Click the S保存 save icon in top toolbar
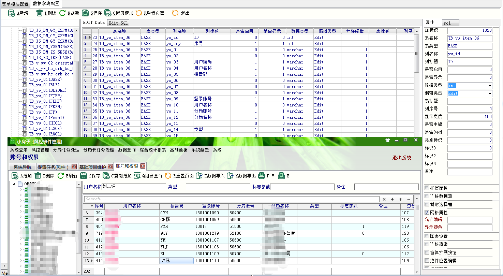 [x=85, y=13]
